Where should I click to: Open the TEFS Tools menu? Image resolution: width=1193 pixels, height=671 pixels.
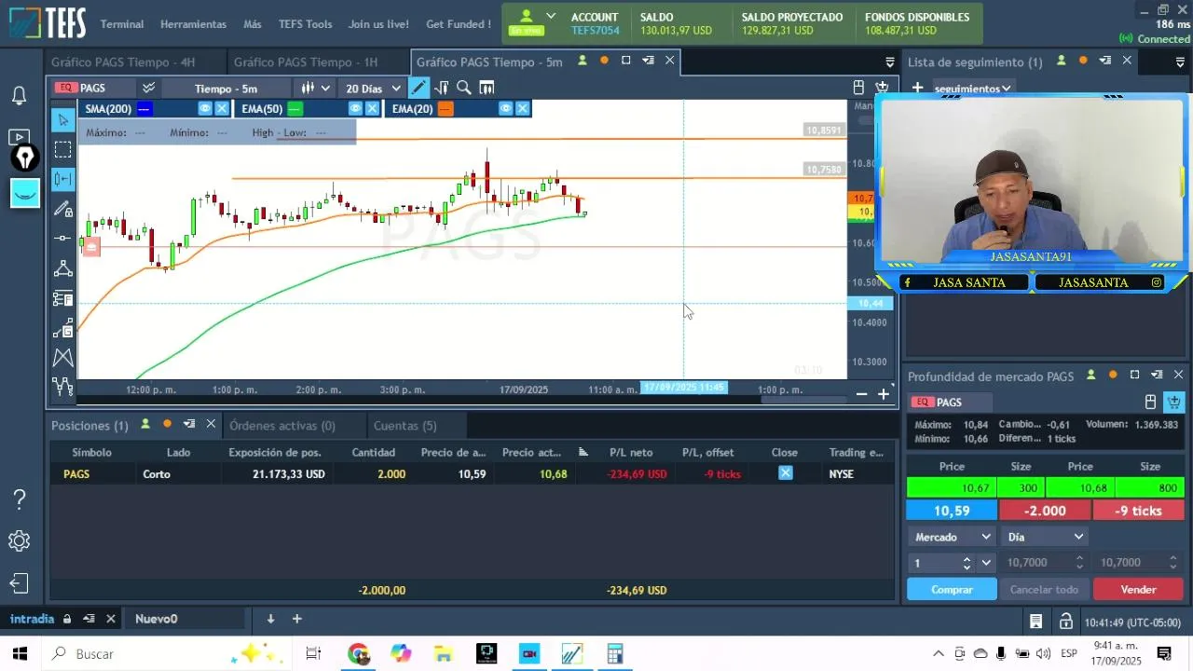305,24
